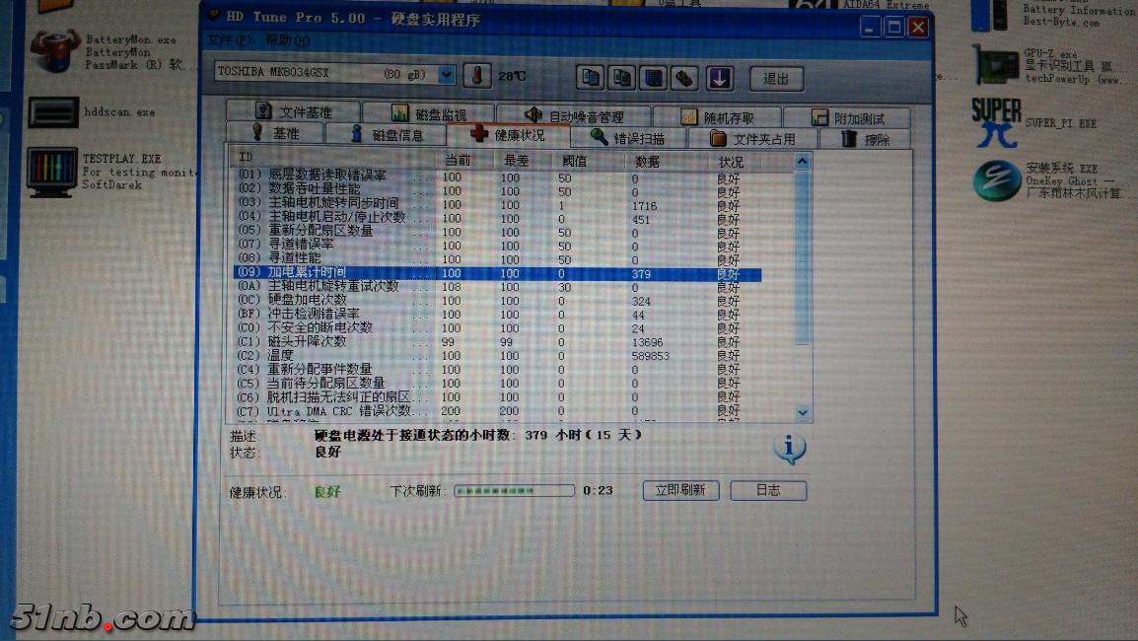Switch to the 错误扫描 tab
This screenshot has height=641, width=1138.
[627, 138]
